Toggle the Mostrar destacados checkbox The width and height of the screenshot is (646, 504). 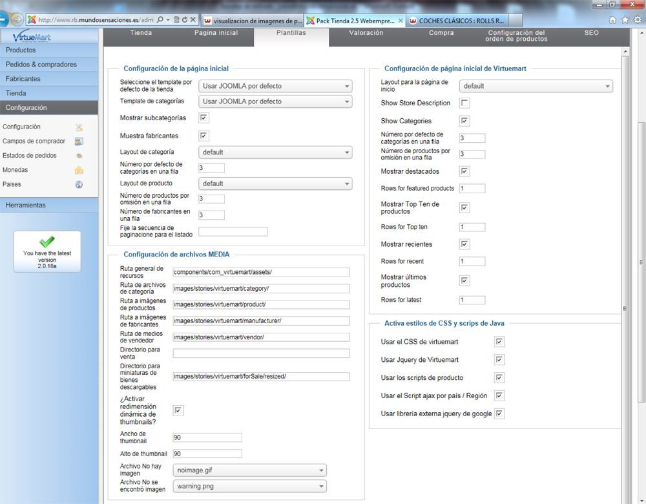(x=464, y=171)
